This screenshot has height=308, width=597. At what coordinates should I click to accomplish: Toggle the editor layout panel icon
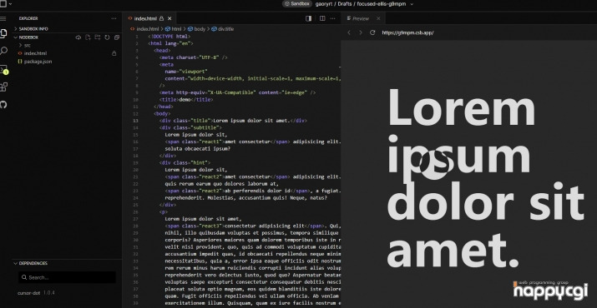(309, 18)
